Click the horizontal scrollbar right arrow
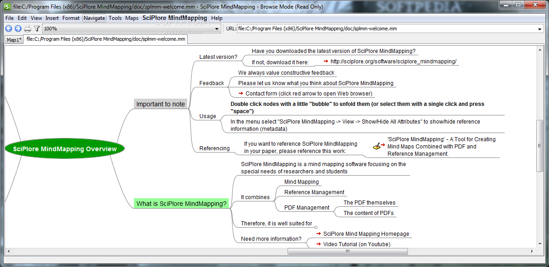Screen dimensions: 549x267 533,251
